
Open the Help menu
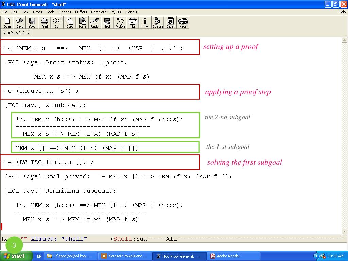coord(342,12)
